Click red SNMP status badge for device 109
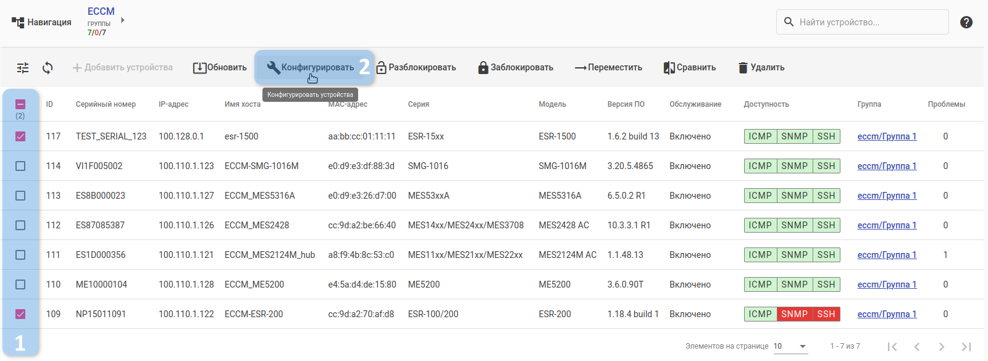Viewport: 988px width, 361px height. click(794, 314)
